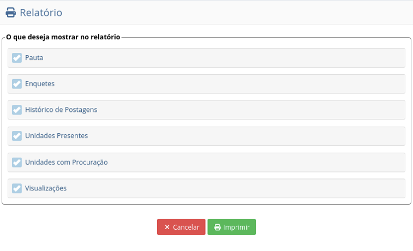
Task: Click the X icon inside Cancelar button
Action: coord(167,227)
